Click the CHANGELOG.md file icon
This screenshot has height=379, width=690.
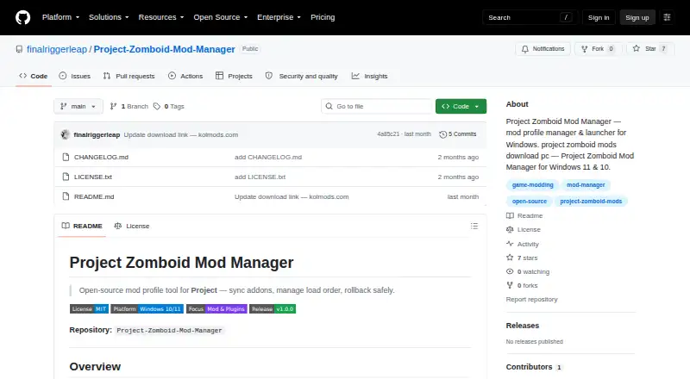click(x=66, y=157)
